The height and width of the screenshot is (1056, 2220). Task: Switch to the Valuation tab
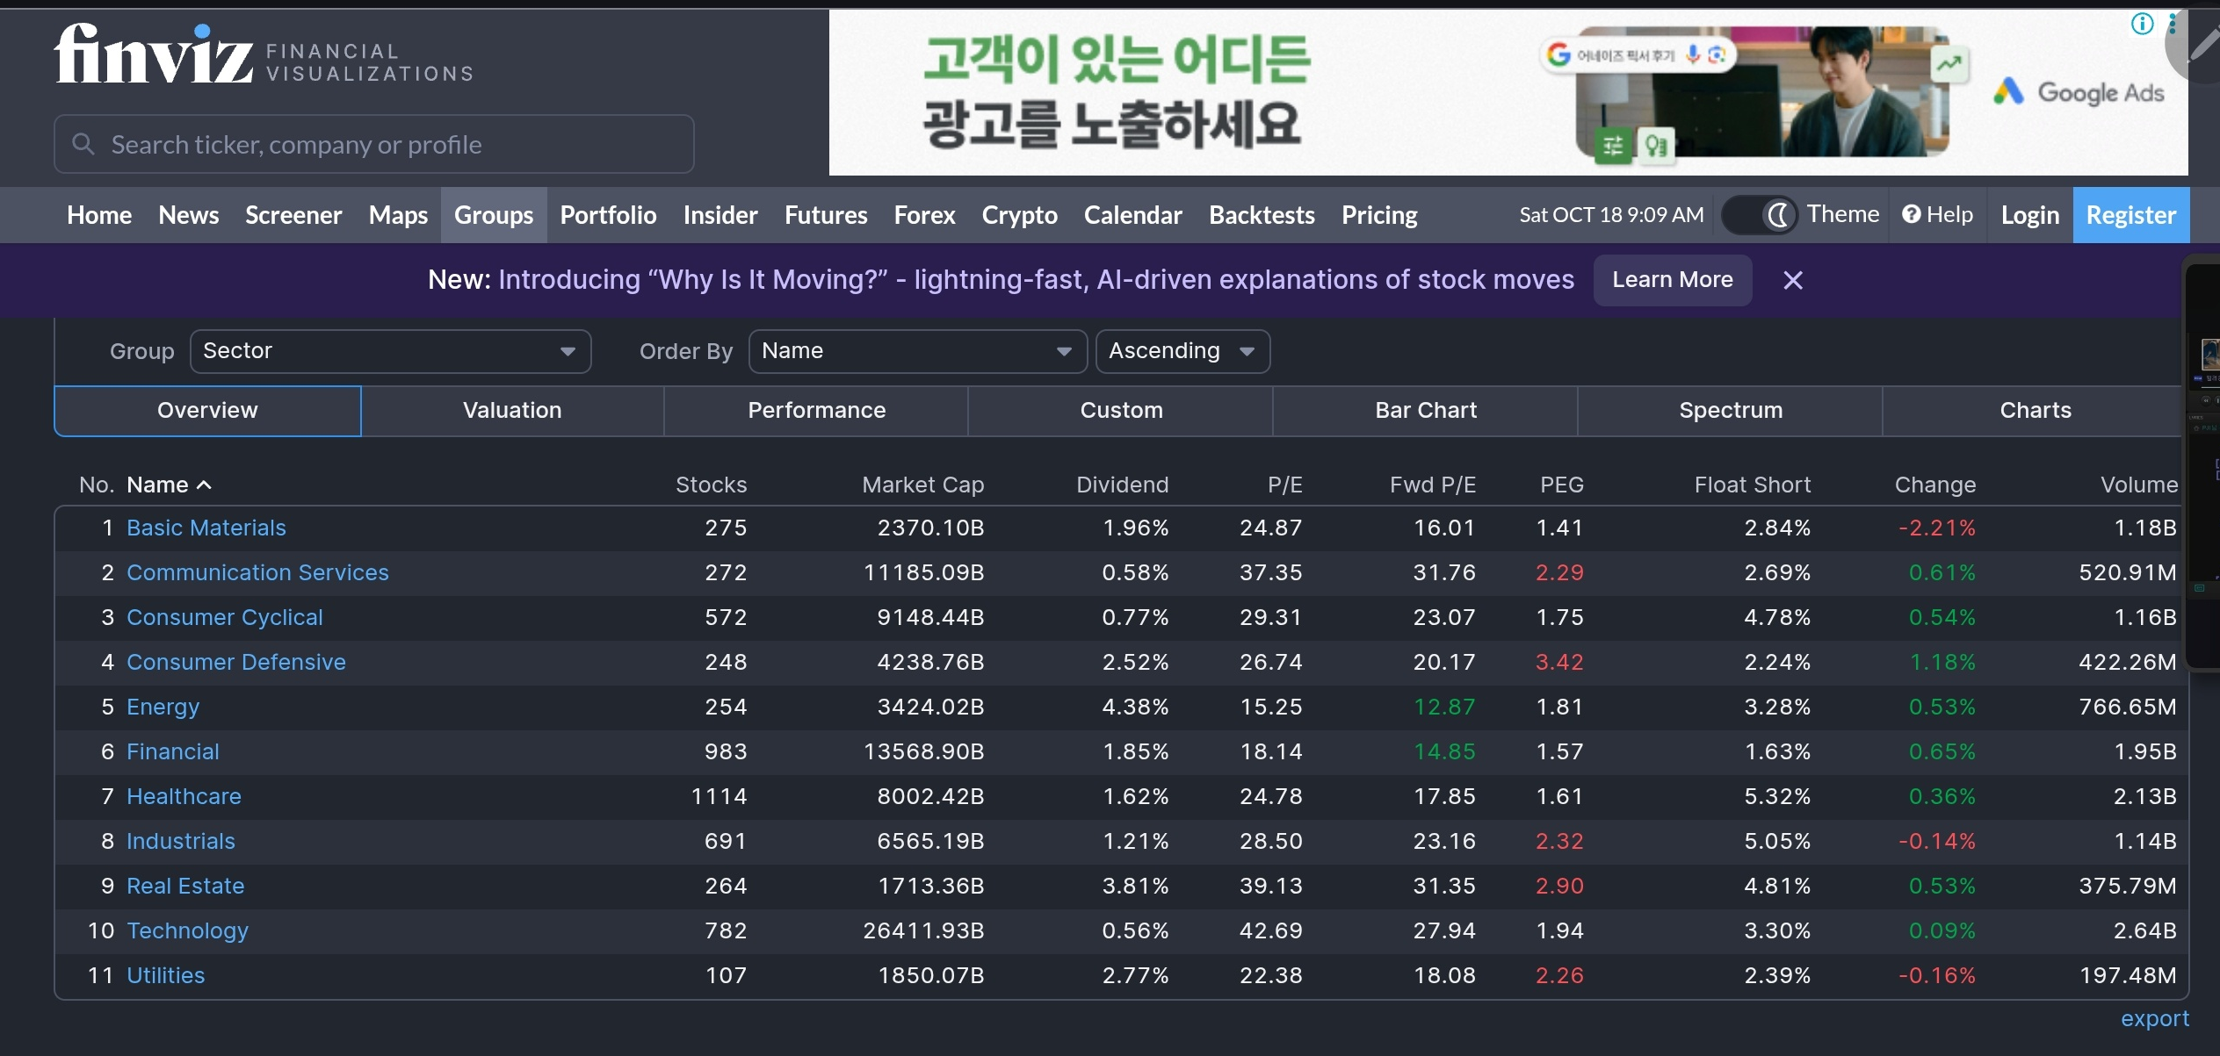point(512,411)
